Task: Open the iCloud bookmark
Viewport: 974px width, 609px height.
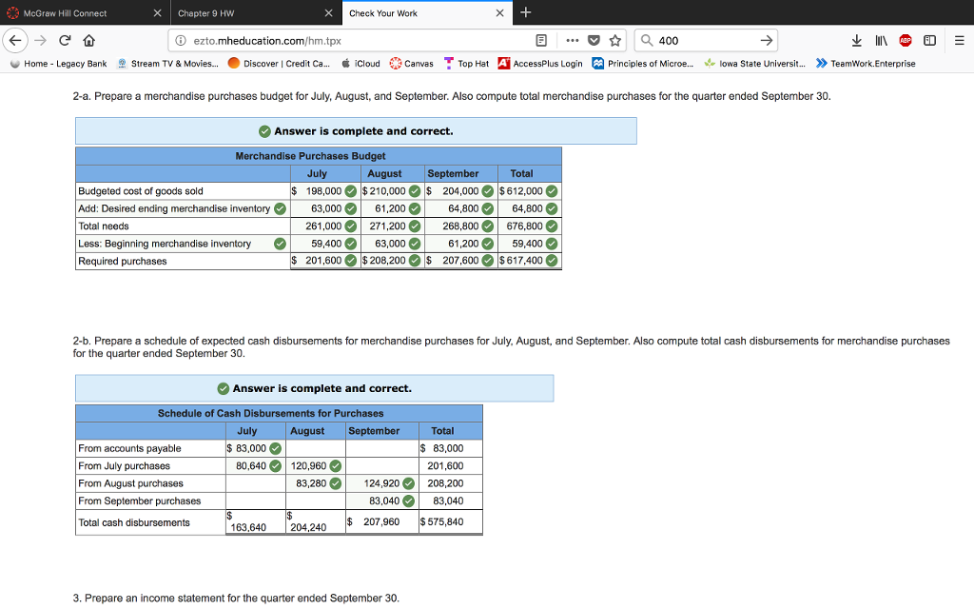Action: point(361,63)
